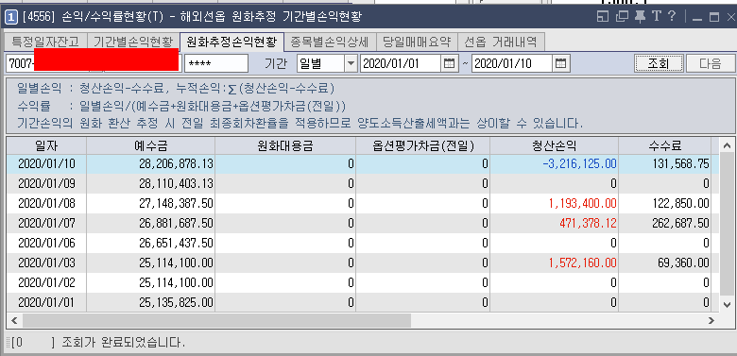Click the 일자 column header

[x=46, y=146]
